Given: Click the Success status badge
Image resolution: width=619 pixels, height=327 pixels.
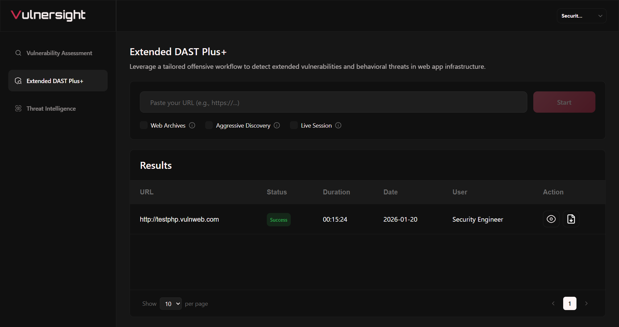Looking at the screenshot, I should [279, 220].
